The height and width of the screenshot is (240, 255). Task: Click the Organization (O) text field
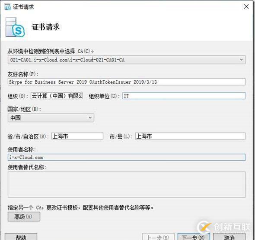57,96
